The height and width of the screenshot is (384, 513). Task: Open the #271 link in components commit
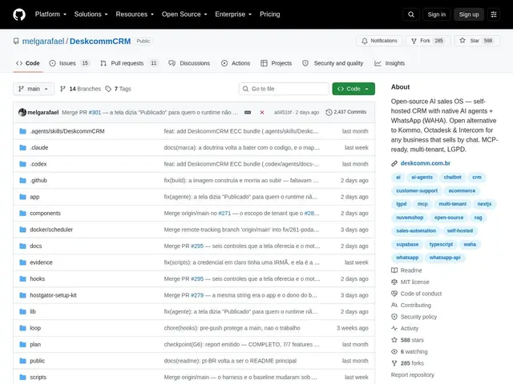224,214
